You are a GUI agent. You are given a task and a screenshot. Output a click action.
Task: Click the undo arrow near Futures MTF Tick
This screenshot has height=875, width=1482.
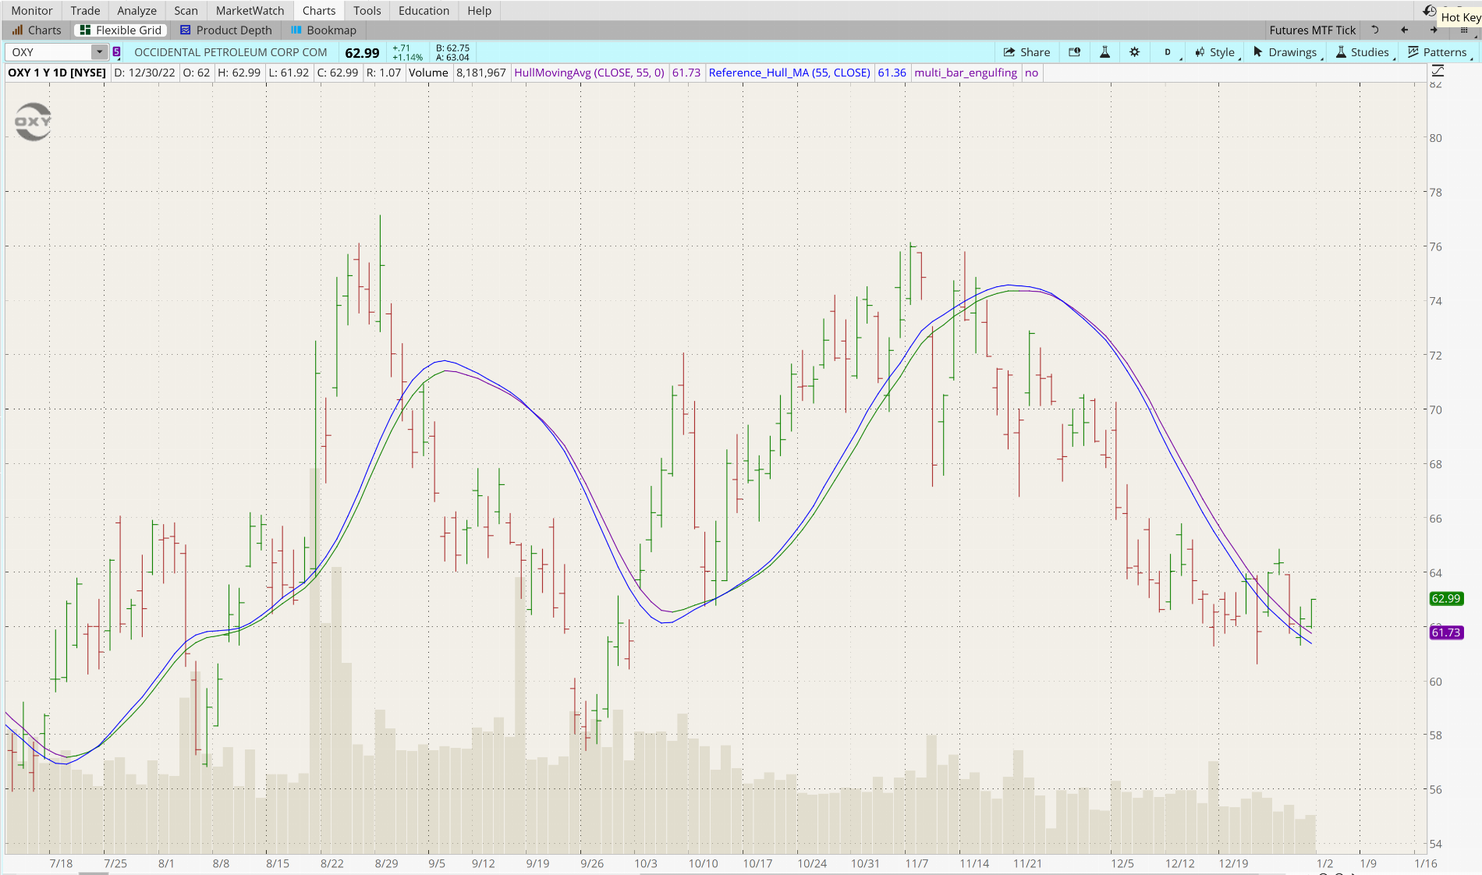[1375, 30]
